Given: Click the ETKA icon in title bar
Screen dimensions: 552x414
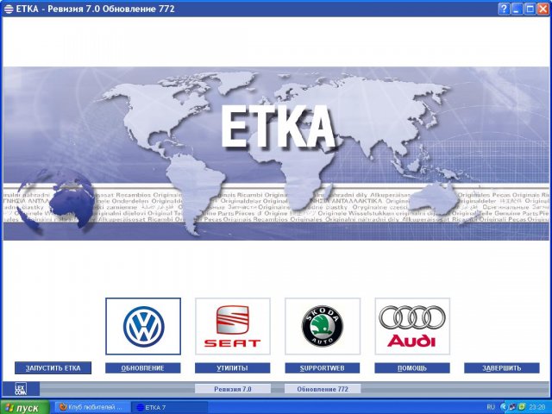Looking at the screenshot, I should (9, 9).
